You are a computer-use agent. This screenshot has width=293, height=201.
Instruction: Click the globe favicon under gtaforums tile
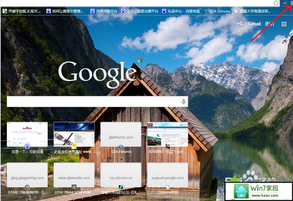tap(121, 147)
